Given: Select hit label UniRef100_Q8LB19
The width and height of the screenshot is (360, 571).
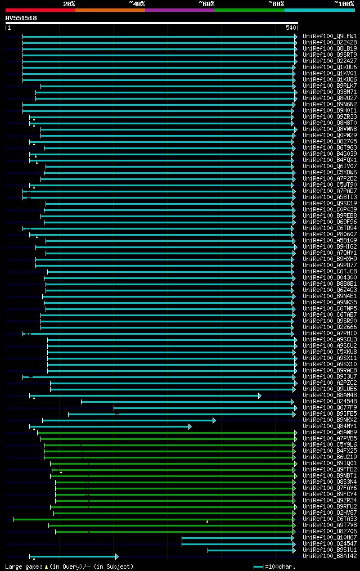Looking at the screenshot, I should pyautogui.click(x=330, y=49).
